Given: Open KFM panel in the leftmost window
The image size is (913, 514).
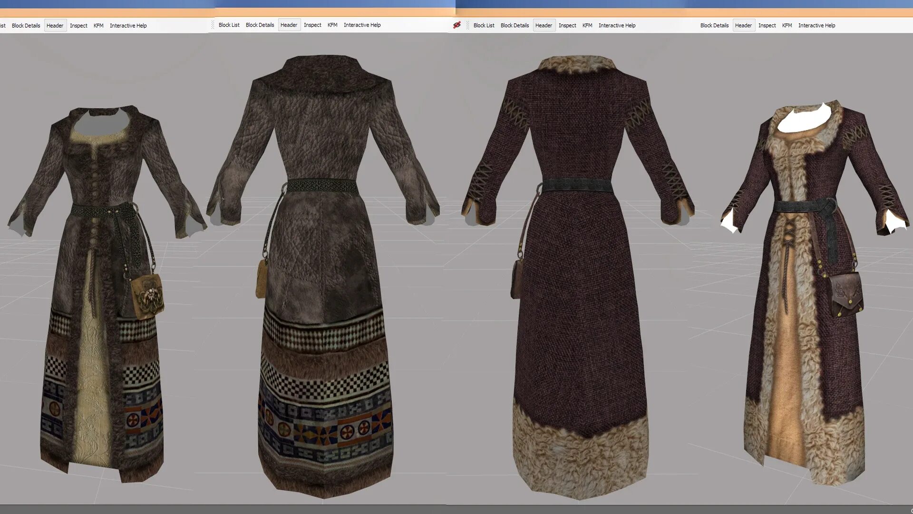Looking at the screenshot, I should [x=98, y=26].
